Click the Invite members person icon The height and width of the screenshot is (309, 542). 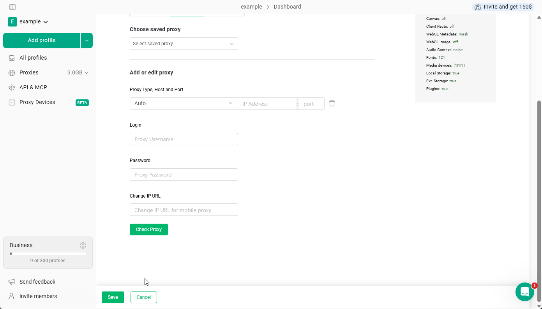(12, 296)
